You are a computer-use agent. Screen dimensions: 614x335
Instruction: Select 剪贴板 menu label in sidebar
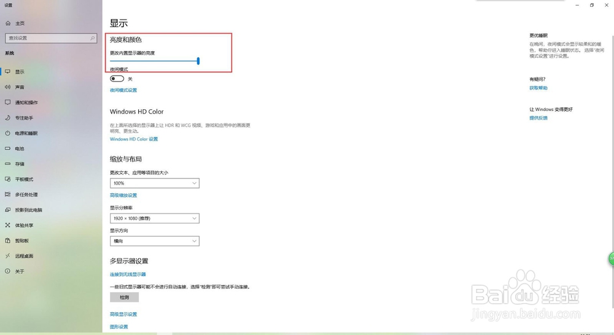coord(22,241)
